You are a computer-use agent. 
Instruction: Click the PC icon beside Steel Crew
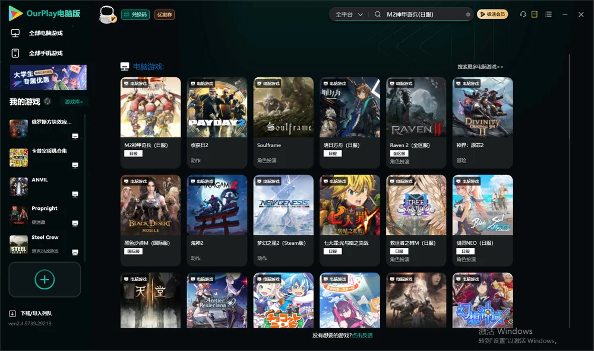pos(75,253)
